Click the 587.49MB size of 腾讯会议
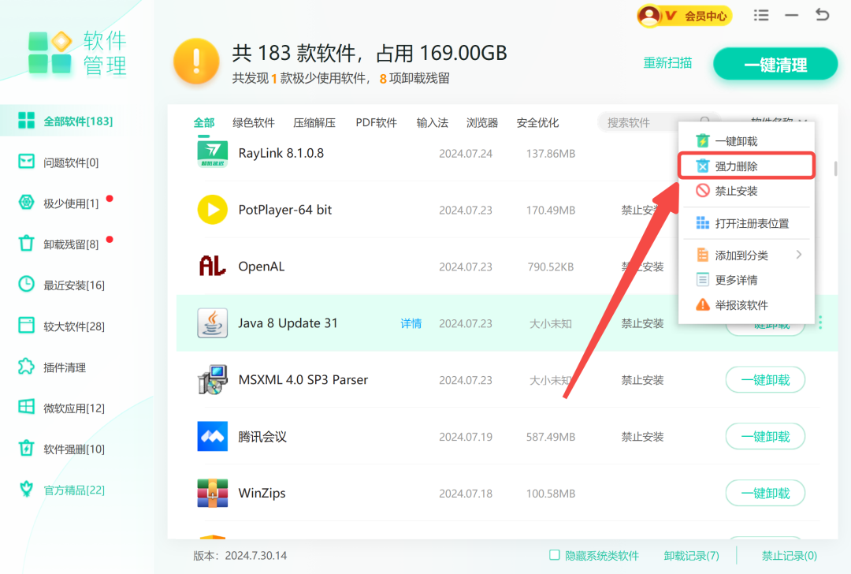The image size is (851, 574). pos(550,437)
